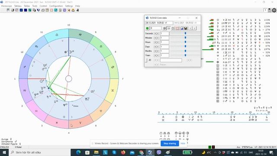The height and width of the screenshot is (156, 277).
Task: Click the chart center circle
Action: (68, 79)
